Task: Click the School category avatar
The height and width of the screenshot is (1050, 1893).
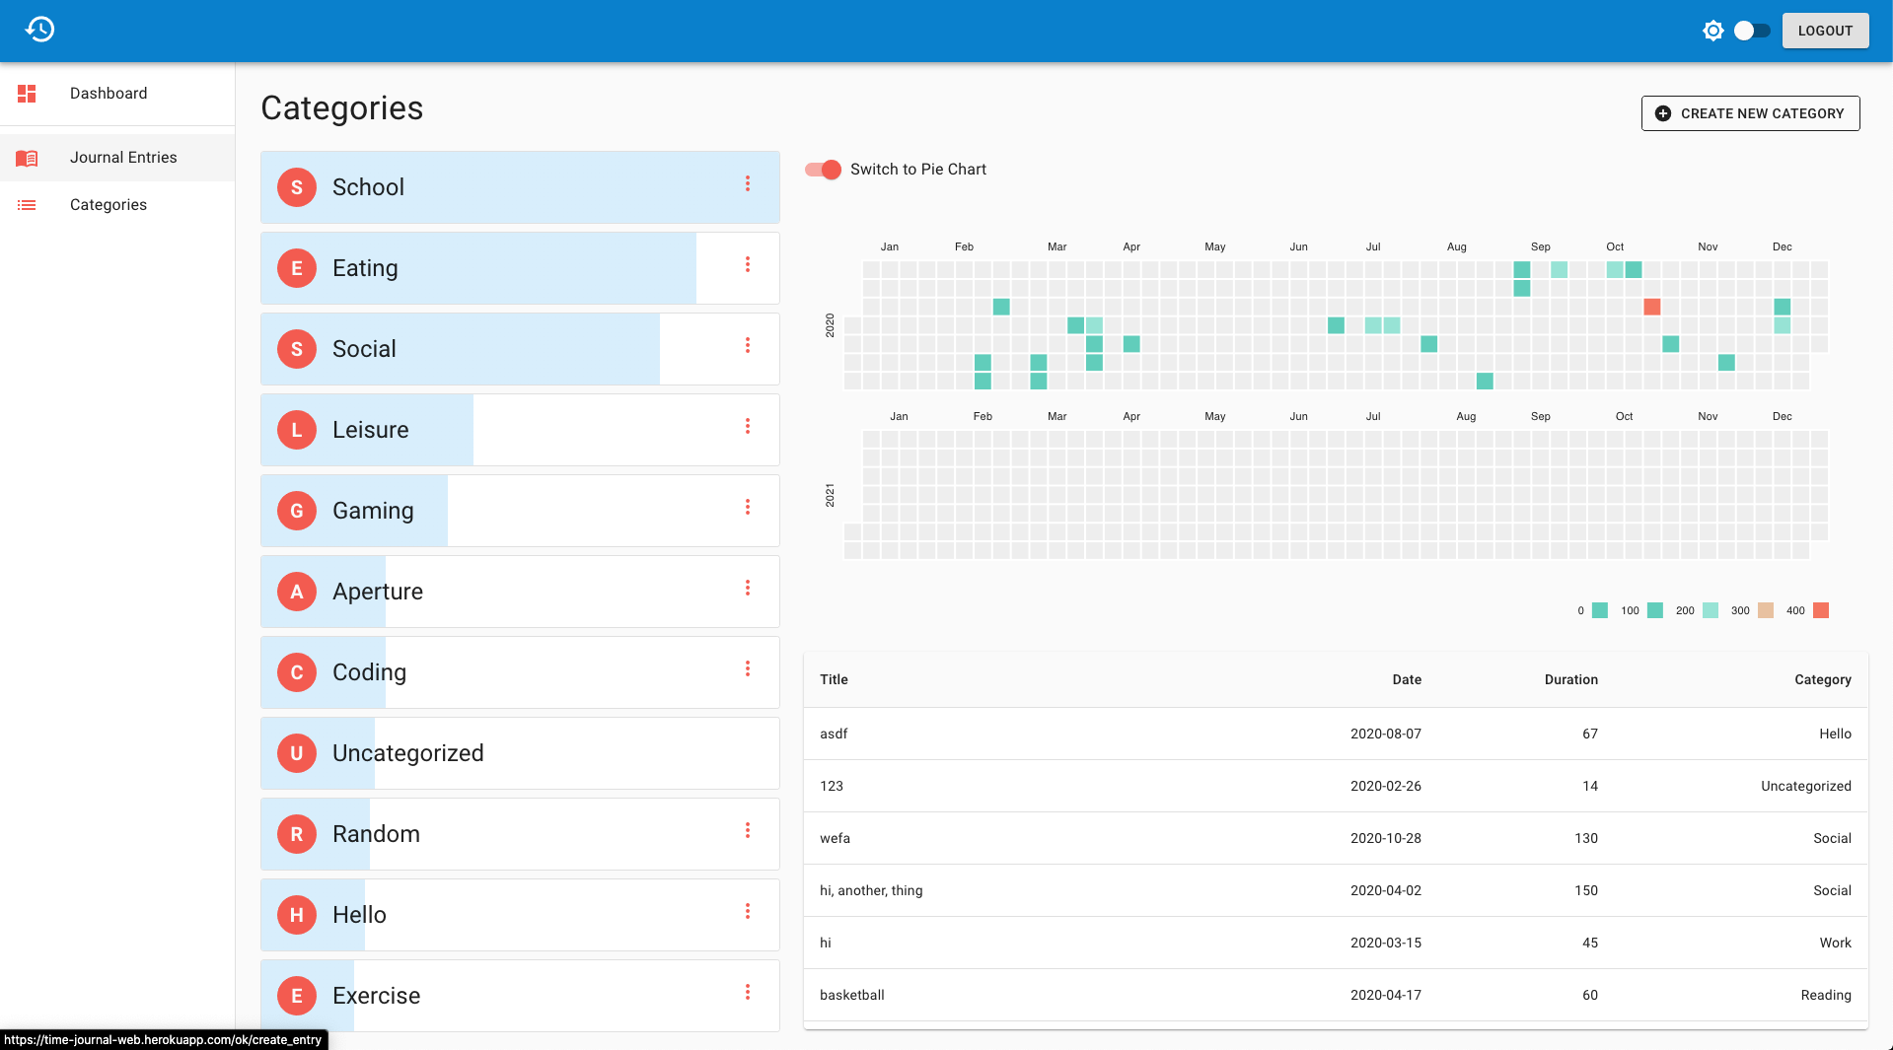Action: pyautogui.click(x=297, y=187)
